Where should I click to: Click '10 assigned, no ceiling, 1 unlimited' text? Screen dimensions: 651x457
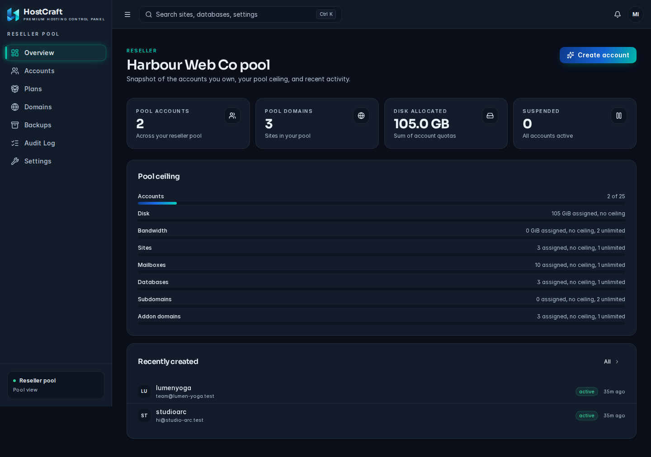[580, 265]
